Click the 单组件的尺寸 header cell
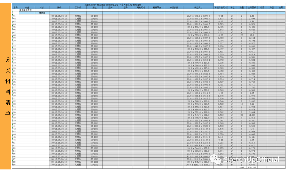The width and height of the screenshot is (289, 173). (221, 7)
